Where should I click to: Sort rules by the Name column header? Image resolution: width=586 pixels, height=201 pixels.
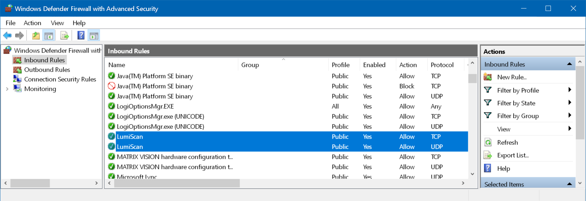(172, 65)
